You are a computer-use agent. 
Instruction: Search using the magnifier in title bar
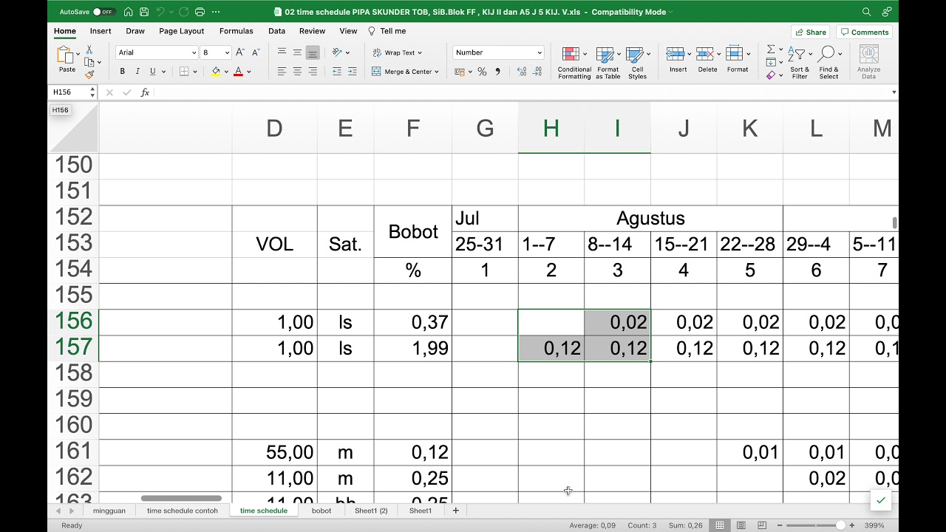[867, 12]
